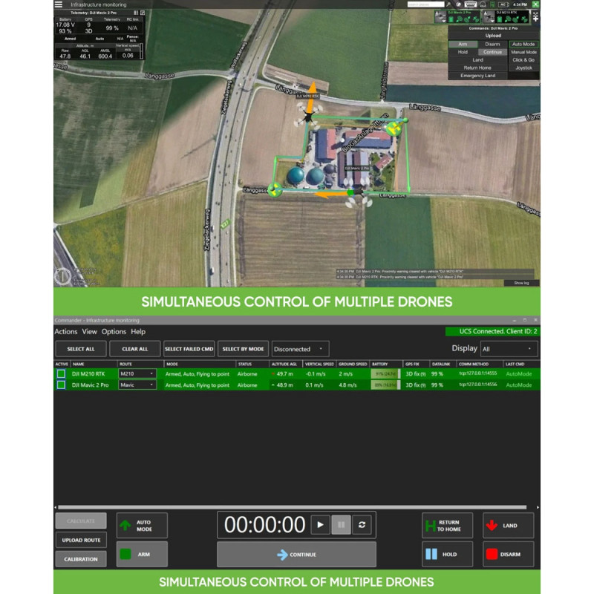Click the Upload Route button

click(x=80, y=539)
